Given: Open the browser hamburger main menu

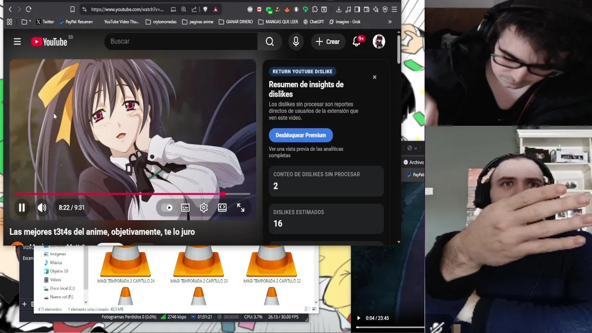Looking at the screenshot, I should [394, 9].
